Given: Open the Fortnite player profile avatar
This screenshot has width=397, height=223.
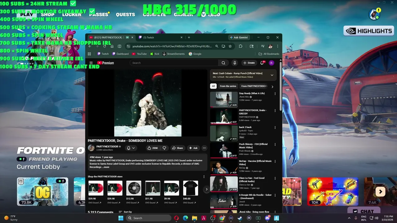Looking at the screenshot, I should pyautogui.click(x=374, y=14).
